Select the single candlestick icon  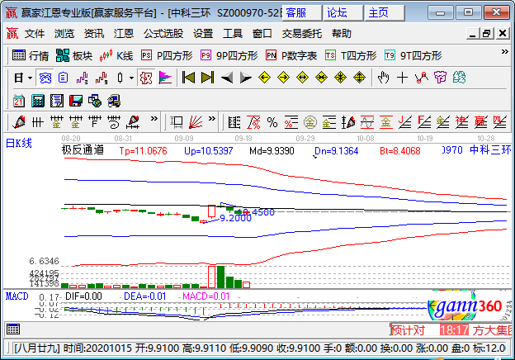[x=120, y=78]
